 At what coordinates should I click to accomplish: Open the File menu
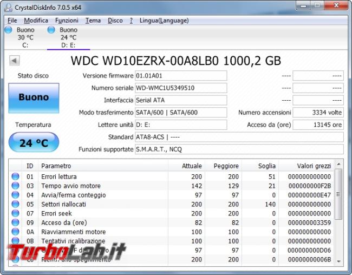(12, 21)
